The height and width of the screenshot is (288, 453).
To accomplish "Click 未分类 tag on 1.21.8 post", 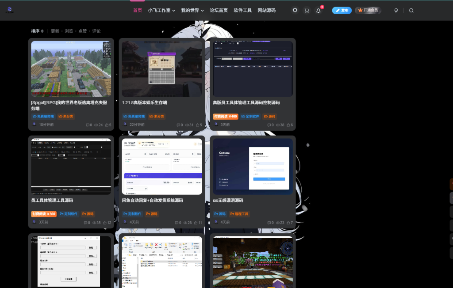I will pyautogui.click(x=157, y=116).
